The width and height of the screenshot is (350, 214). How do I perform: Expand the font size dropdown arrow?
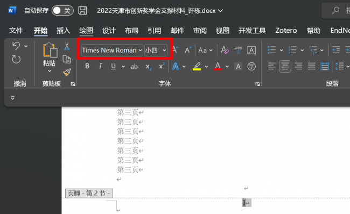point(164,51)
